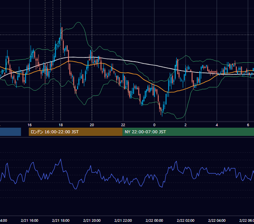
Task: Select the blue session bar before London
Action: click(x=10, y=132)
